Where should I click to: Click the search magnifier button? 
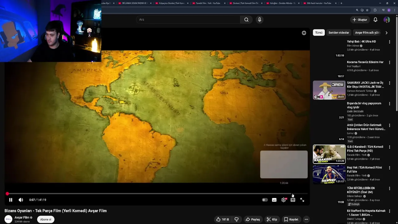[x=246, y=20]
